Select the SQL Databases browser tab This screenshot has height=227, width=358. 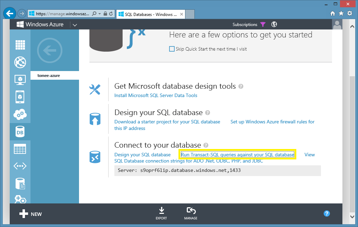click(150, 15)
